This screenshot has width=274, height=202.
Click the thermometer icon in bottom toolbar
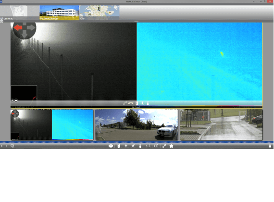pos(140,146)
